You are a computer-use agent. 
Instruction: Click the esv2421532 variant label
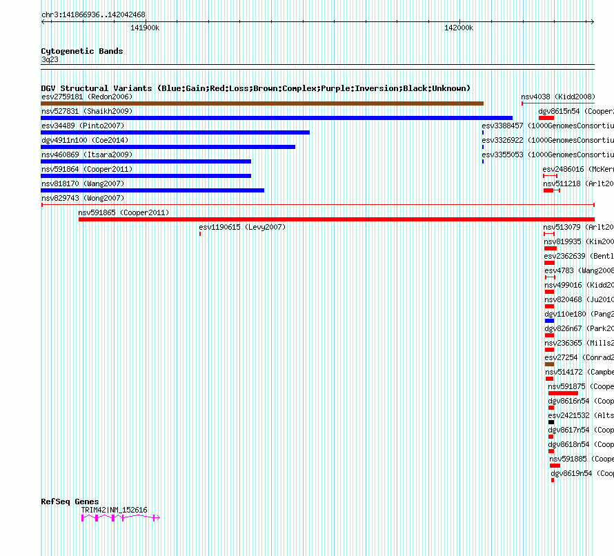(581, 415)
